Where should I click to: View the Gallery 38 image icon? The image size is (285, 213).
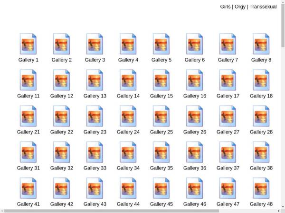tap(261, 152)
